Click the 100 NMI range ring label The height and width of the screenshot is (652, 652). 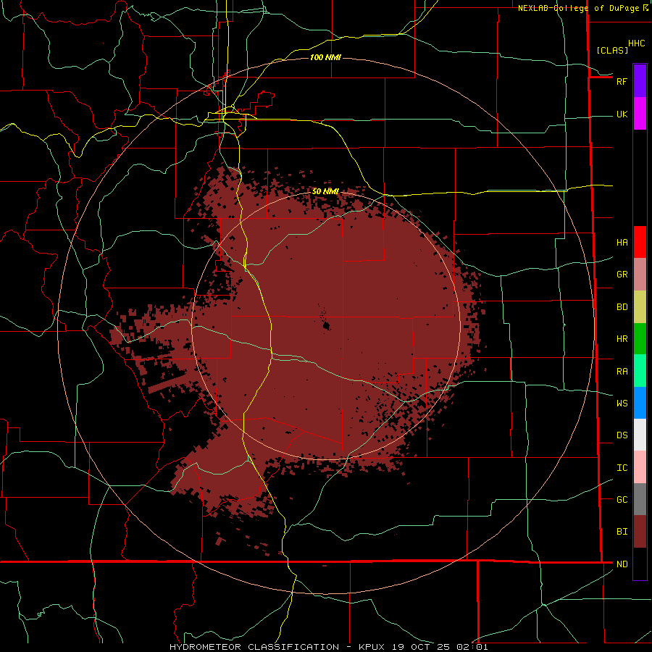pyautogui.click(x=325, y=57)
